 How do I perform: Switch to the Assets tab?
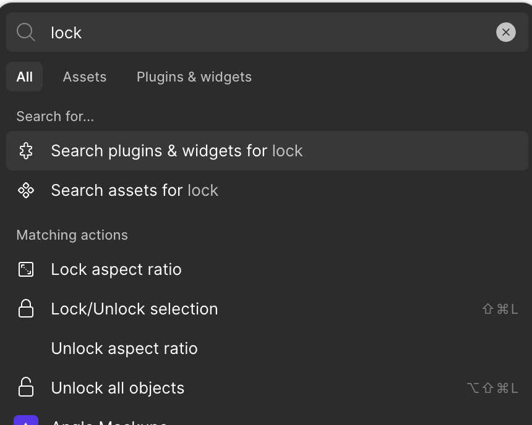(x=85, y=77)
